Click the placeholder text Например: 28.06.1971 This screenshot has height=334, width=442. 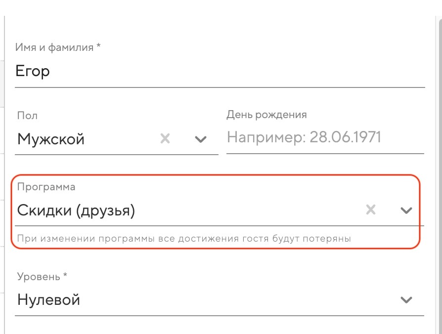[x=304, y=137]
